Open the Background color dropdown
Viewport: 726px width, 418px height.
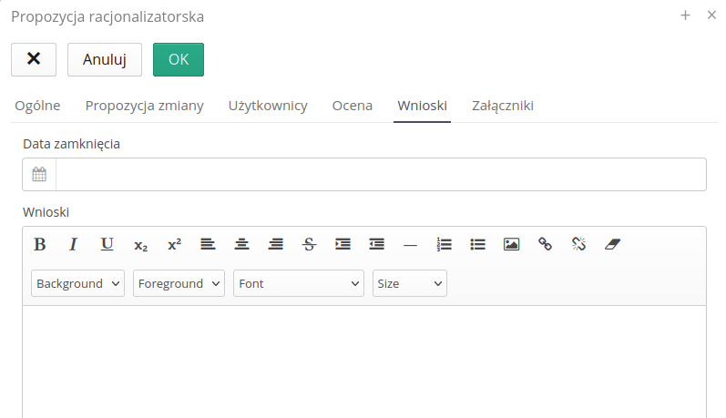(77, 283)
